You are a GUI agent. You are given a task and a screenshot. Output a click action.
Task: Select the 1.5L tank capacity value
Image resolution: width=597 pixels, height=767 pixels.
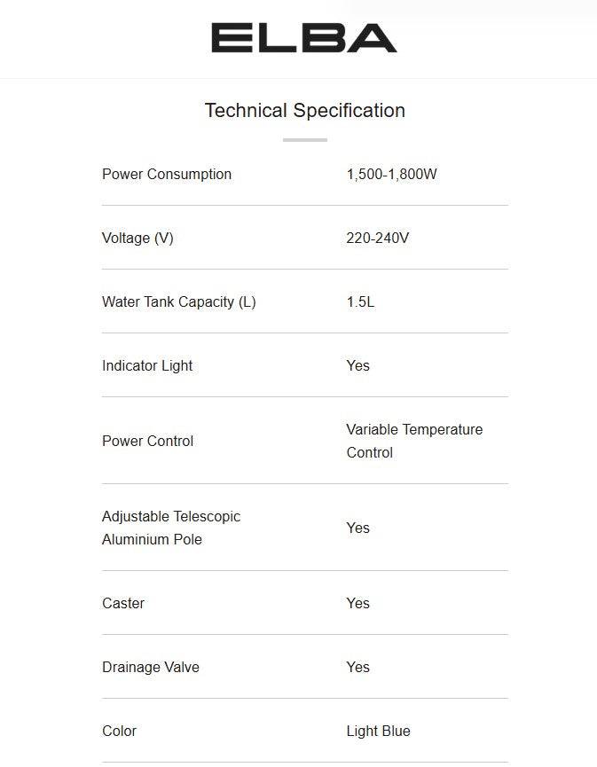point(360,302)
